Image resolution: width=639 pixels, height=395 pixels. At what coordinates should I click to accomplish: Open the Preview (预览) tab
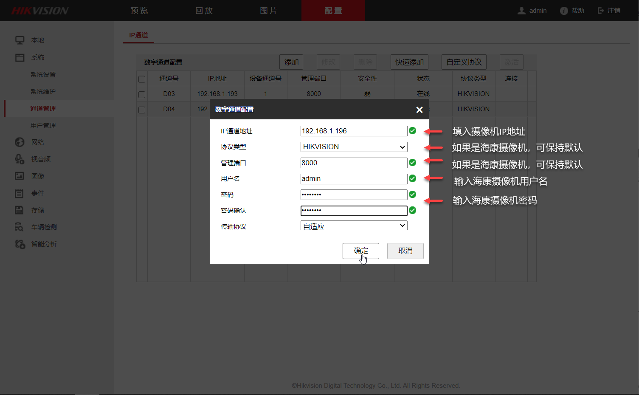point(139,11)
